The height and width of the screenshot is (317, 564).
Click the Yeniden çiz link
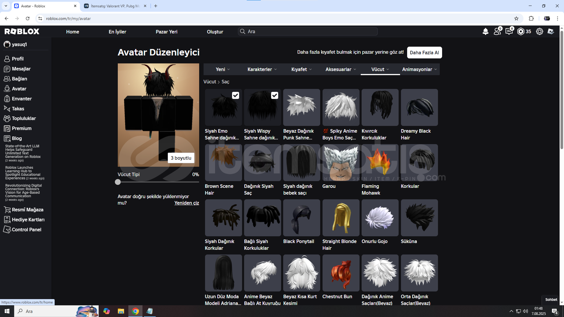(x=187, y=203)
